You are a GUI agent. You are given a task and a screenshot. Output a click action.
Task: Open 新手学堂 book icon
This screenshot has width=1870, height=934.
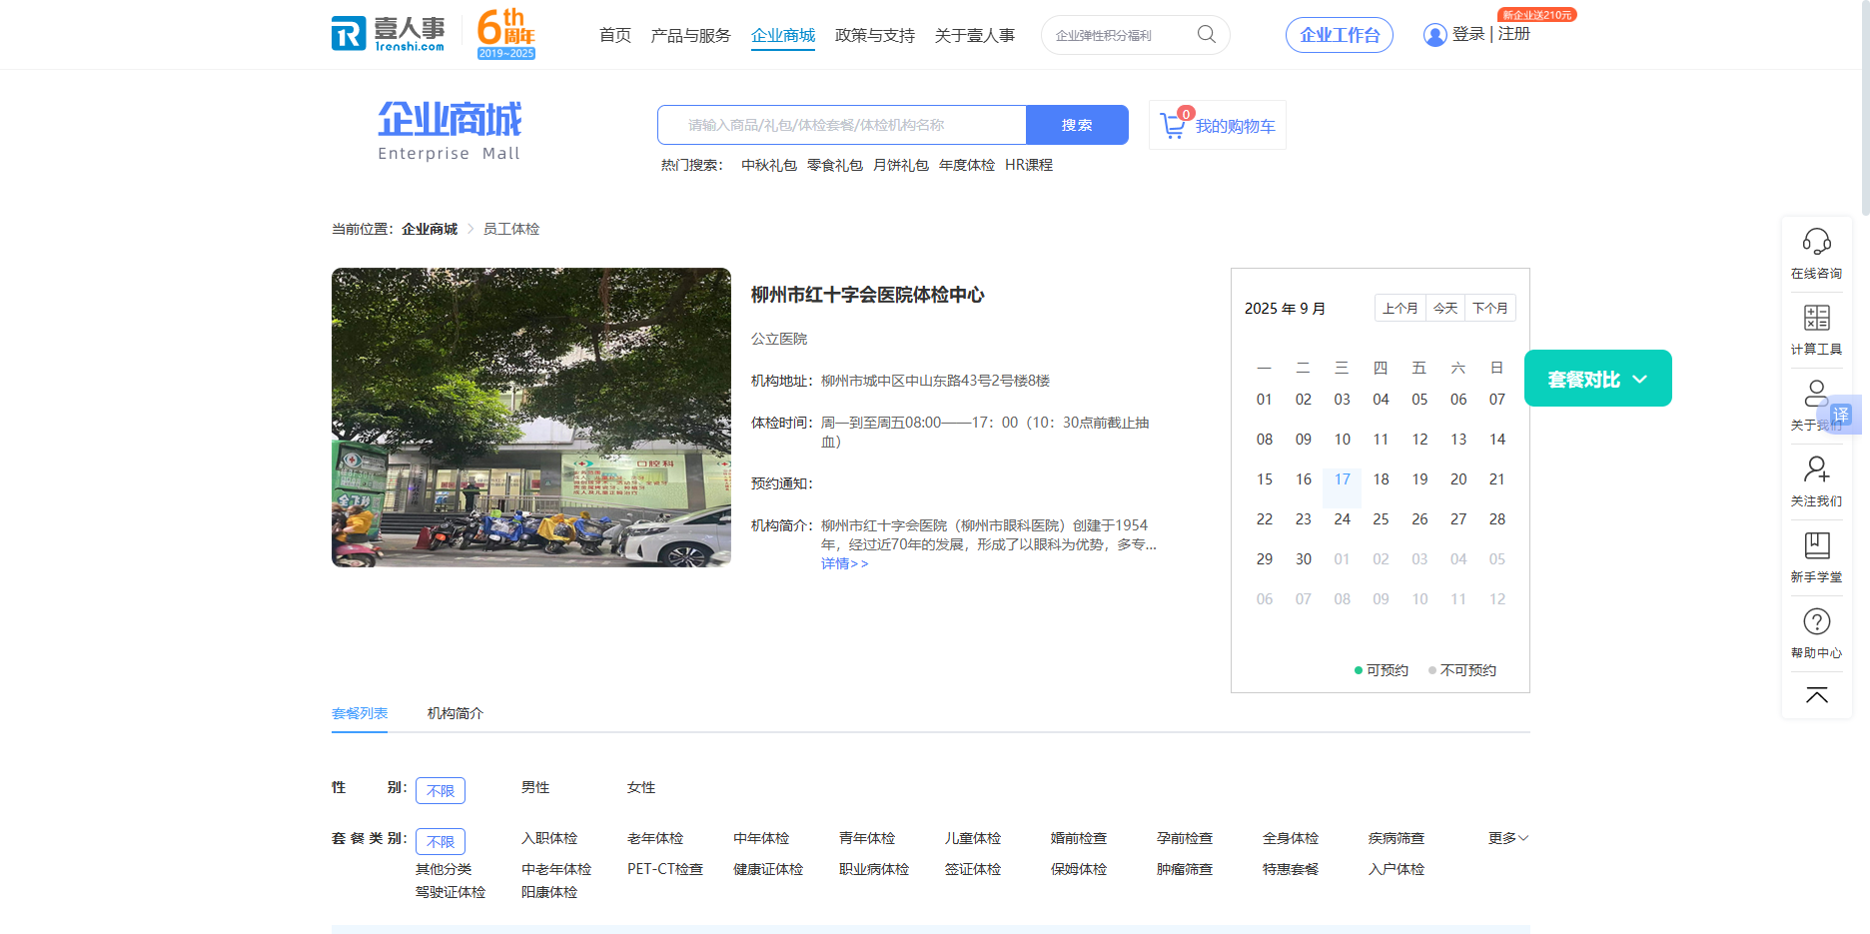[1816, 544]
